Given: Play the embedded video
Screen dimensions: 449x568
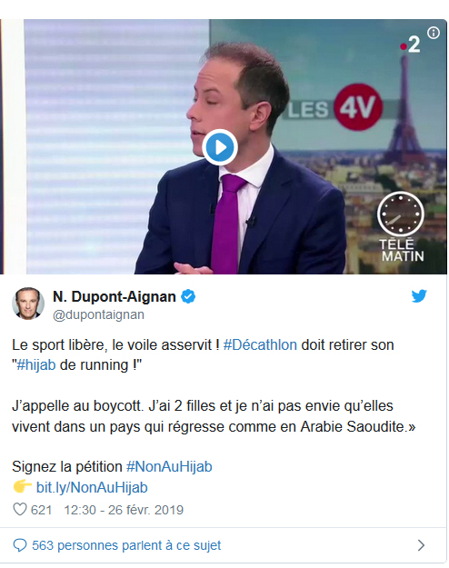Looking at the screenshot, I should (x=220, y=147).
